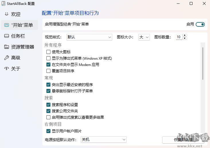This screenshot has width=210, height=148.
Task: Open the 高级 settings page
Action: pos(15,58)
